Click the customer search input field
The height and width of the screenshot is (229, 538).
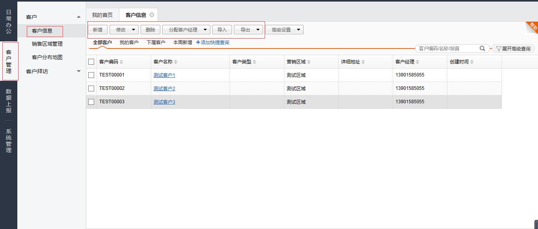click(447, 48)
